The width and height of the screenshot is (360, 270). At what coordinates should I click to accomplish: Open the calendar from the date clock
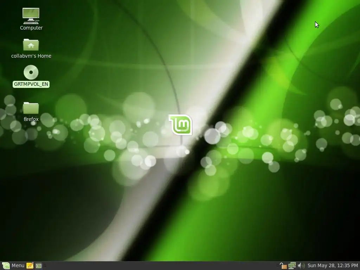pos(333,266)
